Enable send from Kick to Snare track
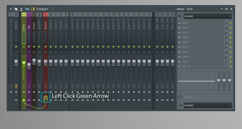This screenshot has height=129, width=242. (34, 100)
